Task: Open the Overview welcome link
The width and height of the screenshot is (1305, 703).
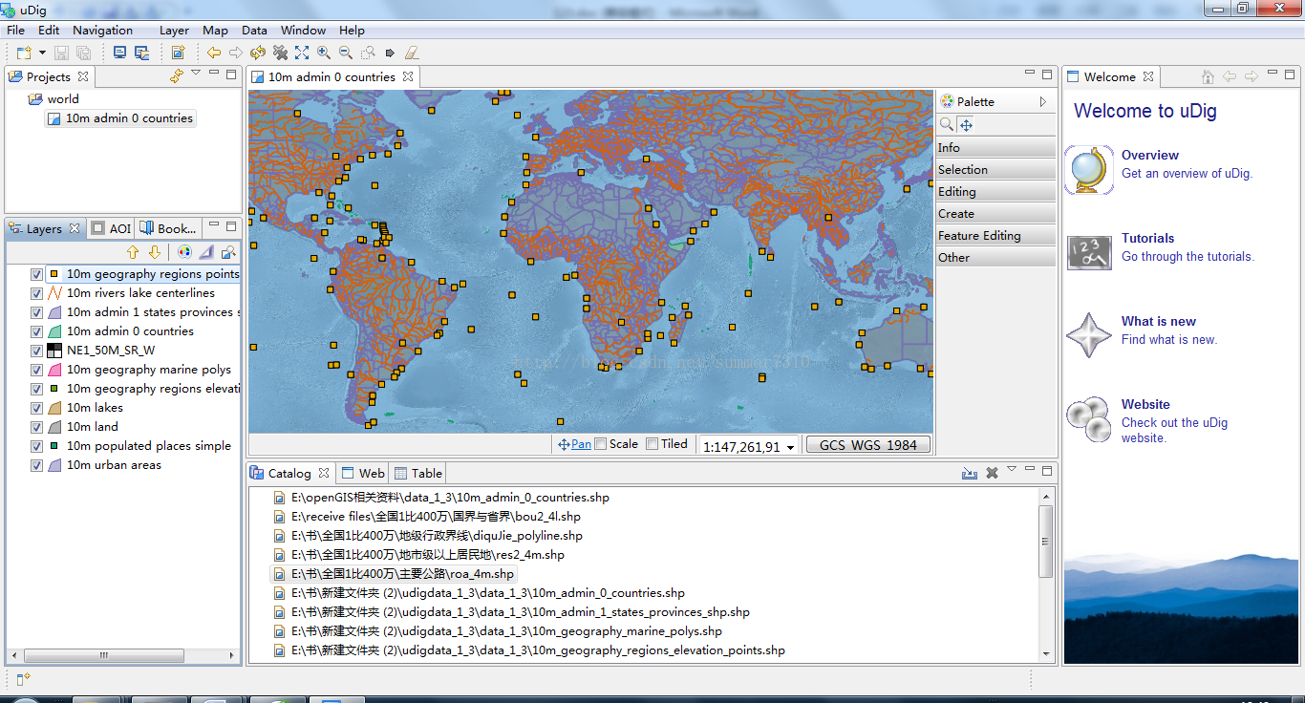Action: (1150, 155)
